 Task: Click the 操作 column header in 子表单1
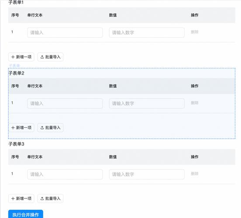point(195,15)
